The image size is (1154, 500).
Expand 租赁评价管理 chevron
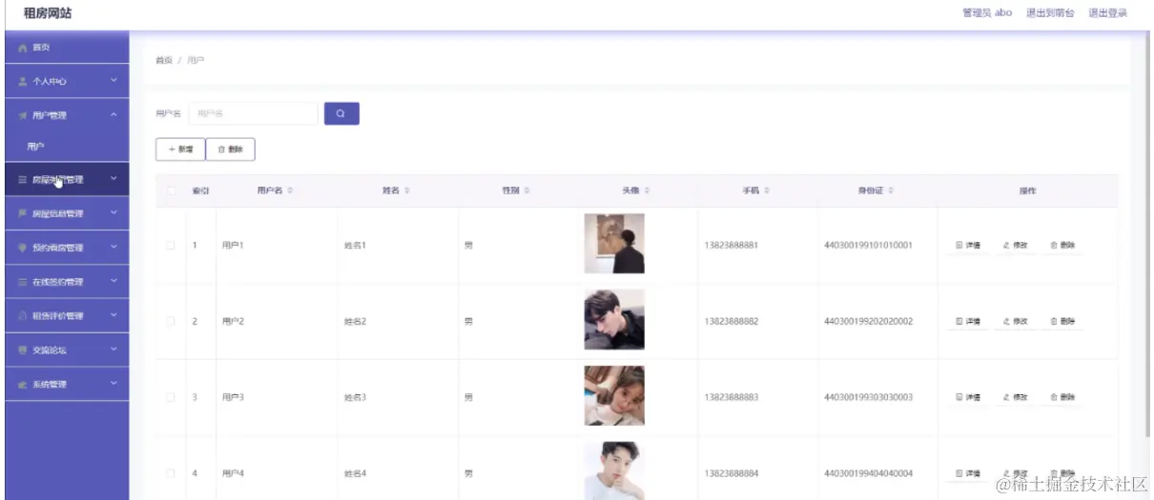click(113, 316)
